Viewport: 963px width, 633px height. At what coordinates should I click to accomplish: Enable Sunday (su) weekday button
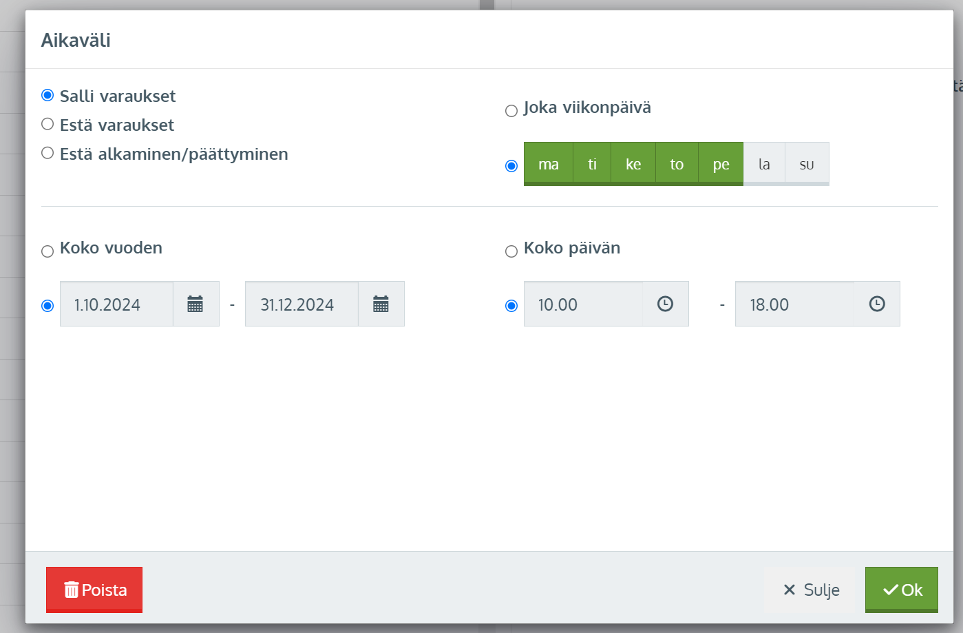[x=807, y=164]
